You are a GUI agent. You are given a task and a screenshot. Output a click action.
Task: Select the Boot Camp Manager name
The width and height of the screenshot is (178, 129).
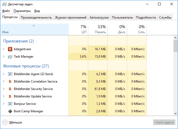[29, 111]
